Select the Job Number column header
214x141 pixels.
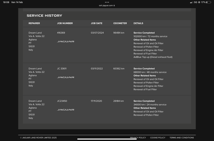(65, 23)
